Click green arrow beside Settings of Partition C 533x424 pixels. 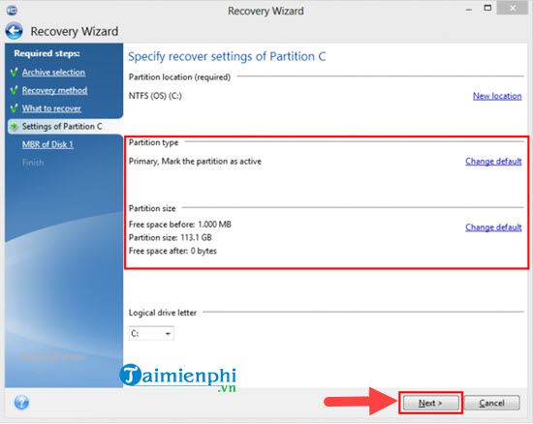pos(15,127)
